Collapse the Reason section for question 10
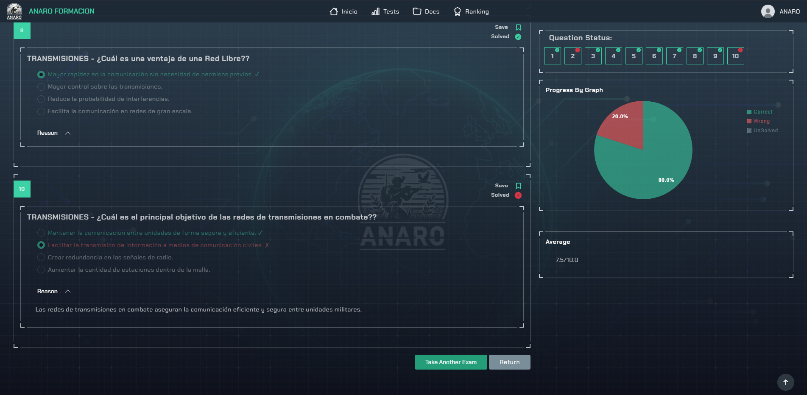The image size is (807, 395). click(x=54, y=292)
